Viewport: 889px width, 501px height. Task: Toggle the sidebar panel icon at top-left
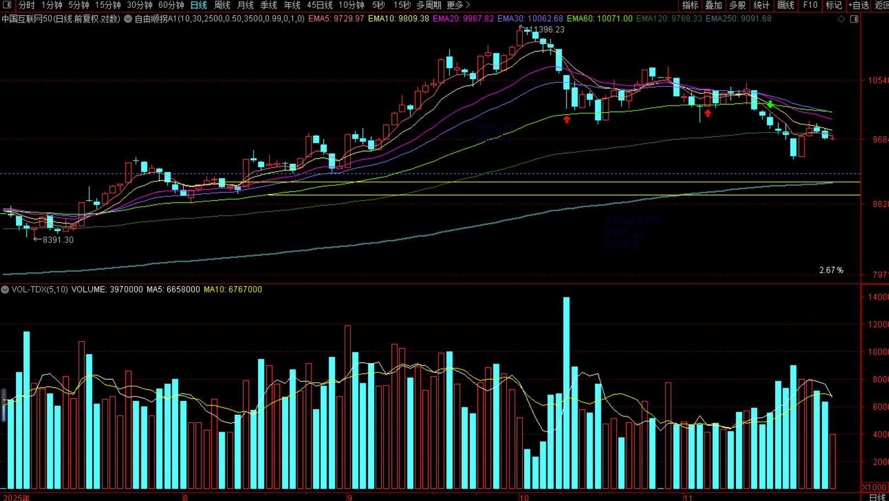7,5
